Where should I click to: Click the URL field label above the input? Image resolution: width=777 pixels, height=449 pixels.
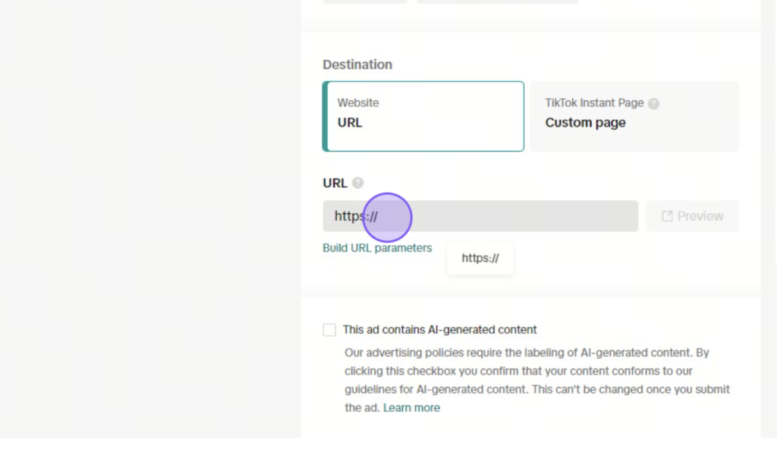coord(335,184)
